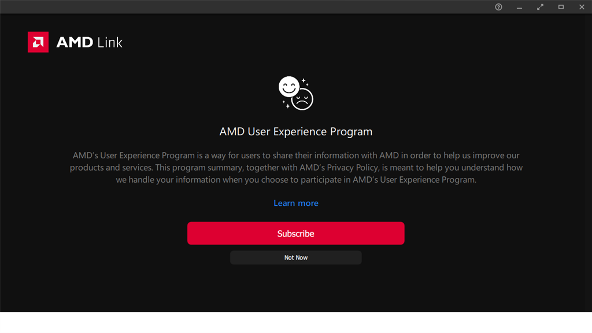The image size is (592, 333).
Task: Toggle fullscreen with the diagonal arrows icon
Action: pyautogui.click(x=540, y=7)
